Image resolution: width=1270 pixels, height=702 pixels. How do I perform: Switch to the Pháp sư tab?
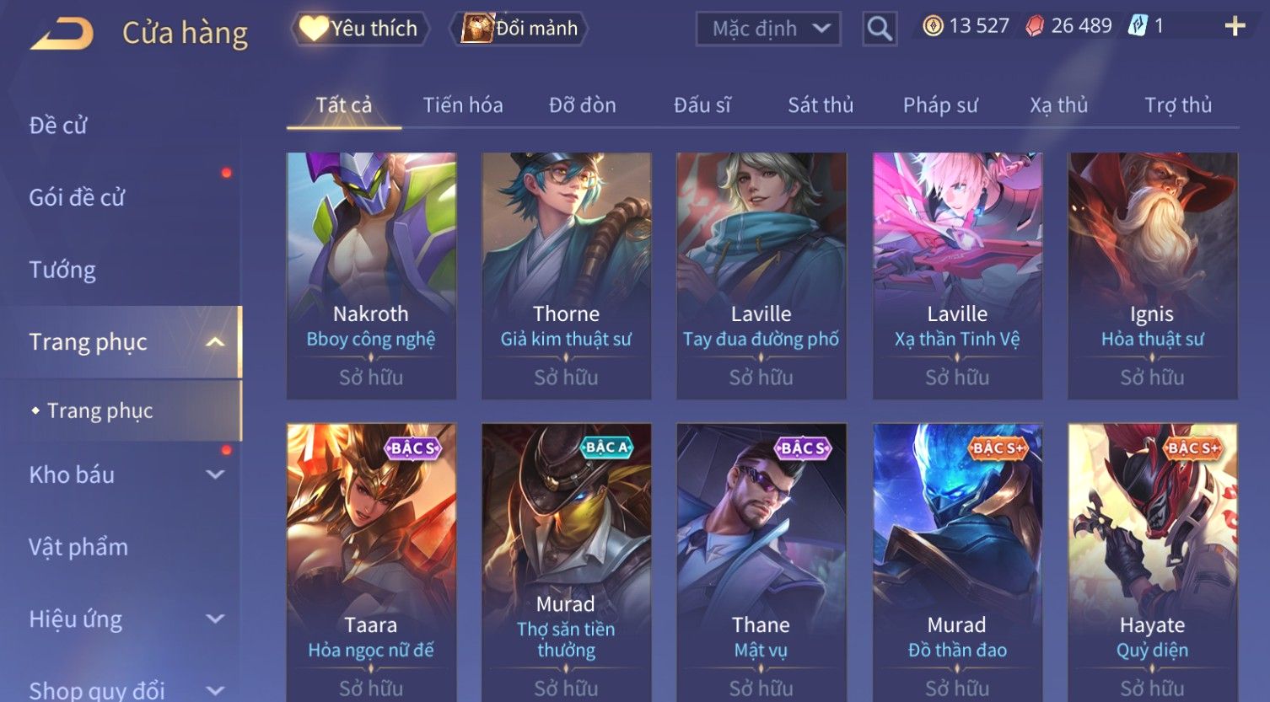point(940,105)
